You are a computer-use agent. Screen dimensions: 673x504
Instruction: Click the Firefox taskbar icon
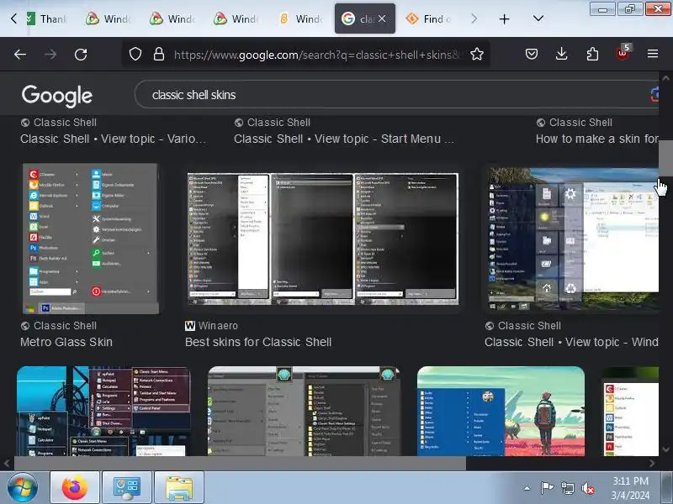click(75, 488)
